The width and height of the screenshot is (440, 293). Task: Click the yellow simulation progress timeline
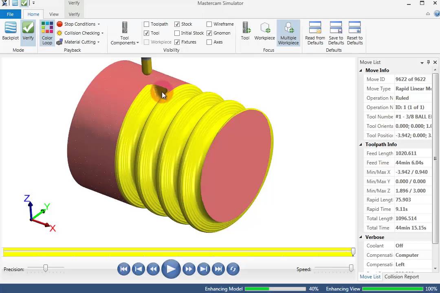pos(178,252)
